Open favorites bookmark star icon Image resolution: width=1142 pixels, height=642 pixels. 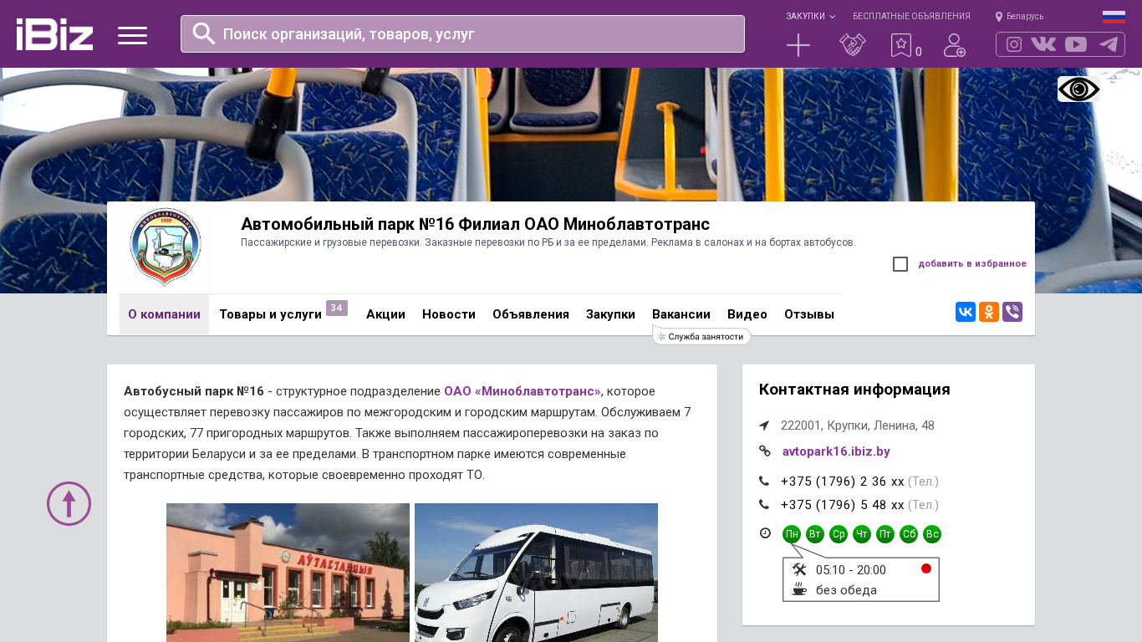tap(901, 45)
